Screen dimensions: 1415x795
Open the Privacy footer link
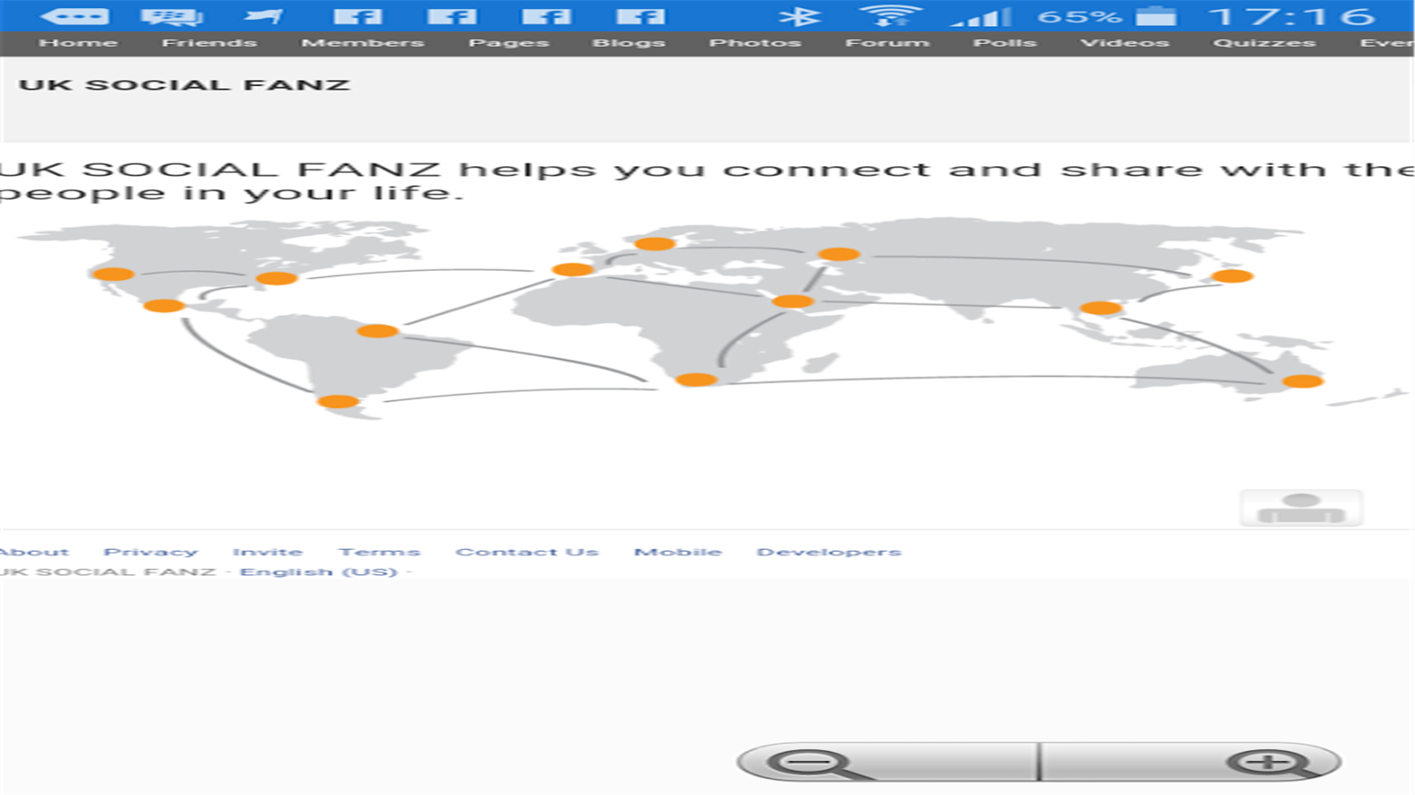point(151,552)
